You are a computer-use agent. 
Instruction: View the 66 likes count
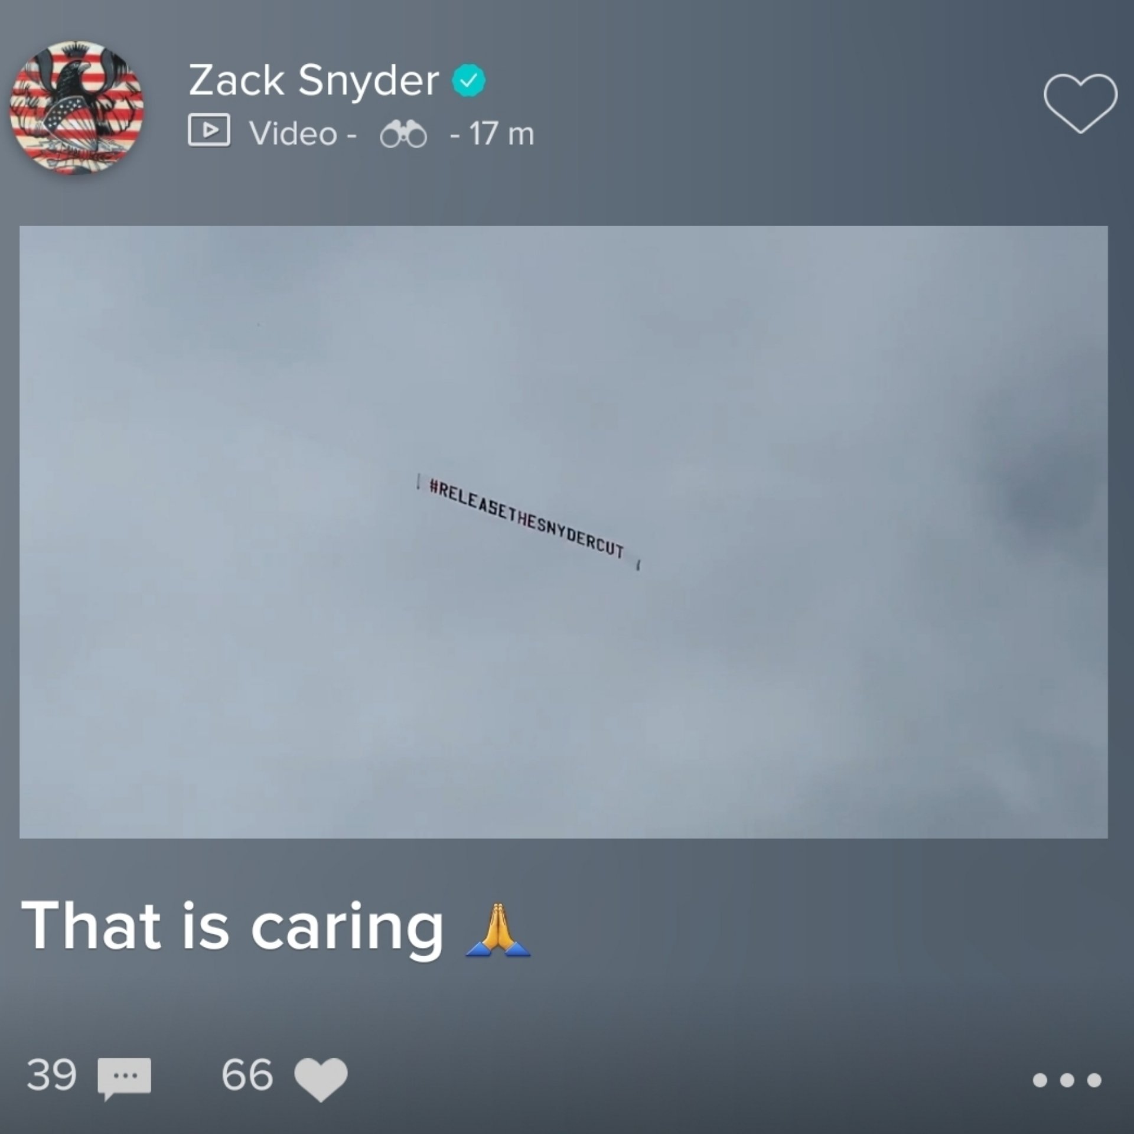[247, 1074]
